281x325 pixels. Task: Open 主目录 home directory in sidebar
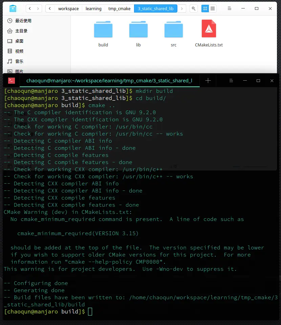(x=37, y=31)
